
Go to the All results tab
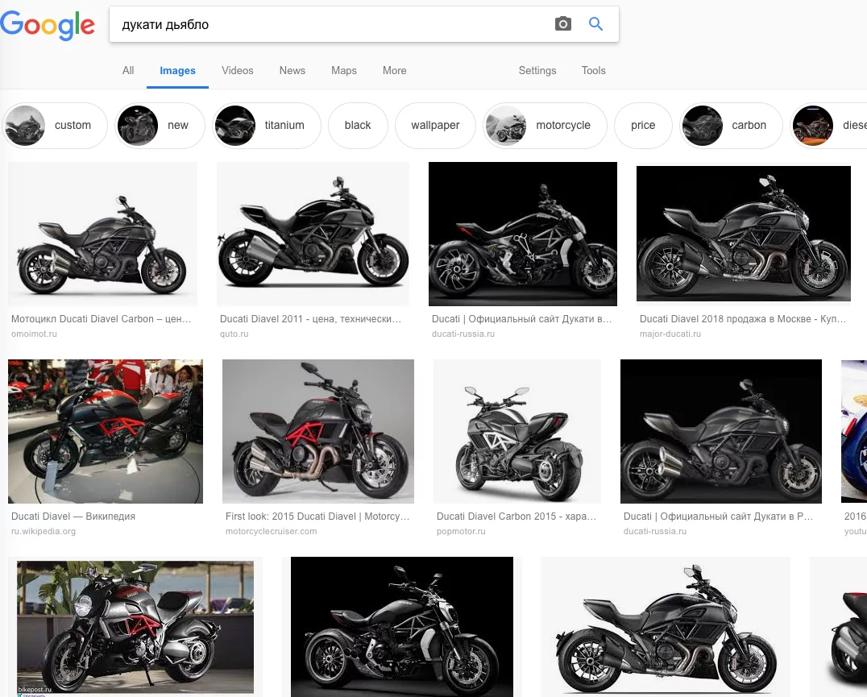[x=128, y=71]
